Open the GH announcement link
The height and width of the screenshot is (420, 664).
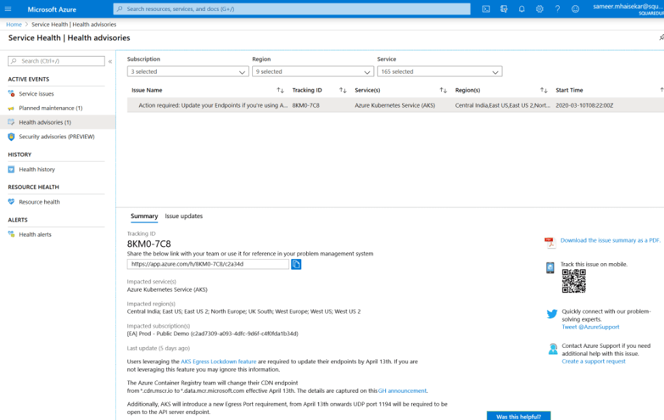pyautogui.click(x=402, y=391)
